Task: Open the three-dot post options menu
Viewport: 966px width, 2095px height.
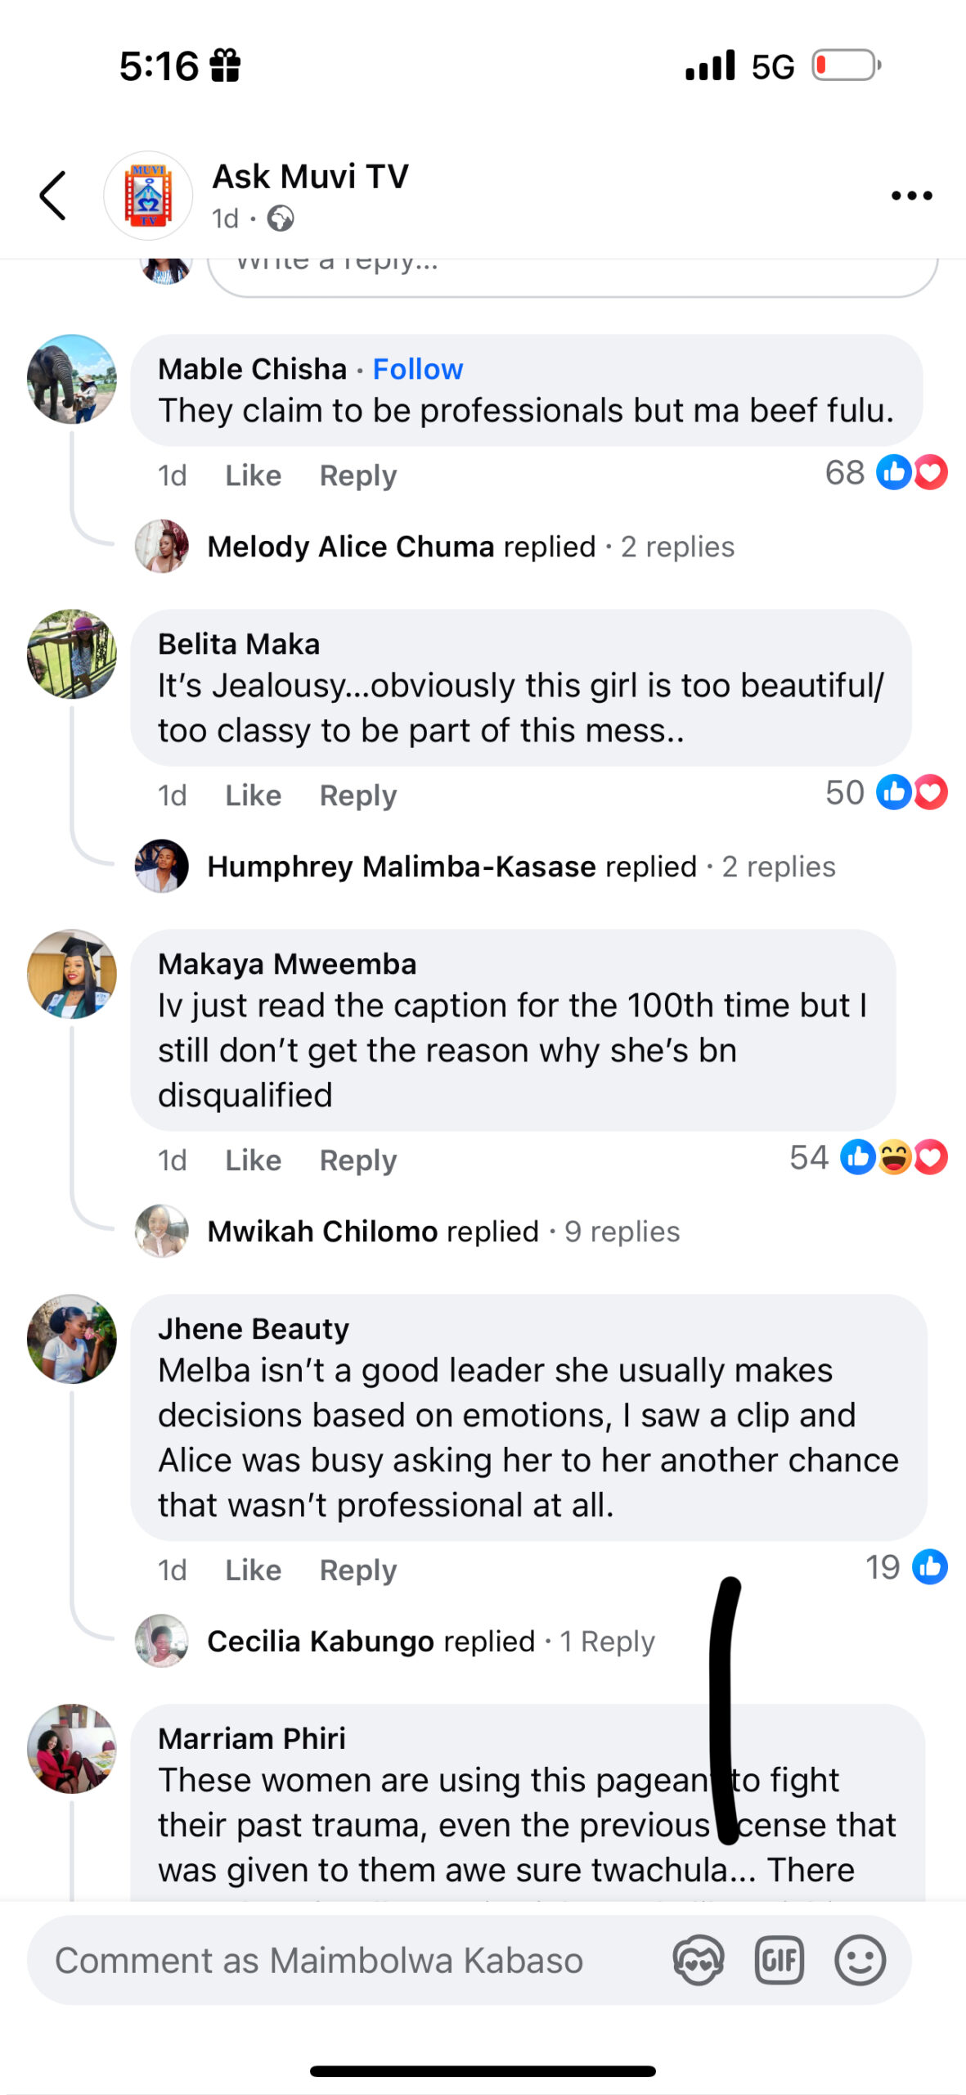Action: (911, 196)
